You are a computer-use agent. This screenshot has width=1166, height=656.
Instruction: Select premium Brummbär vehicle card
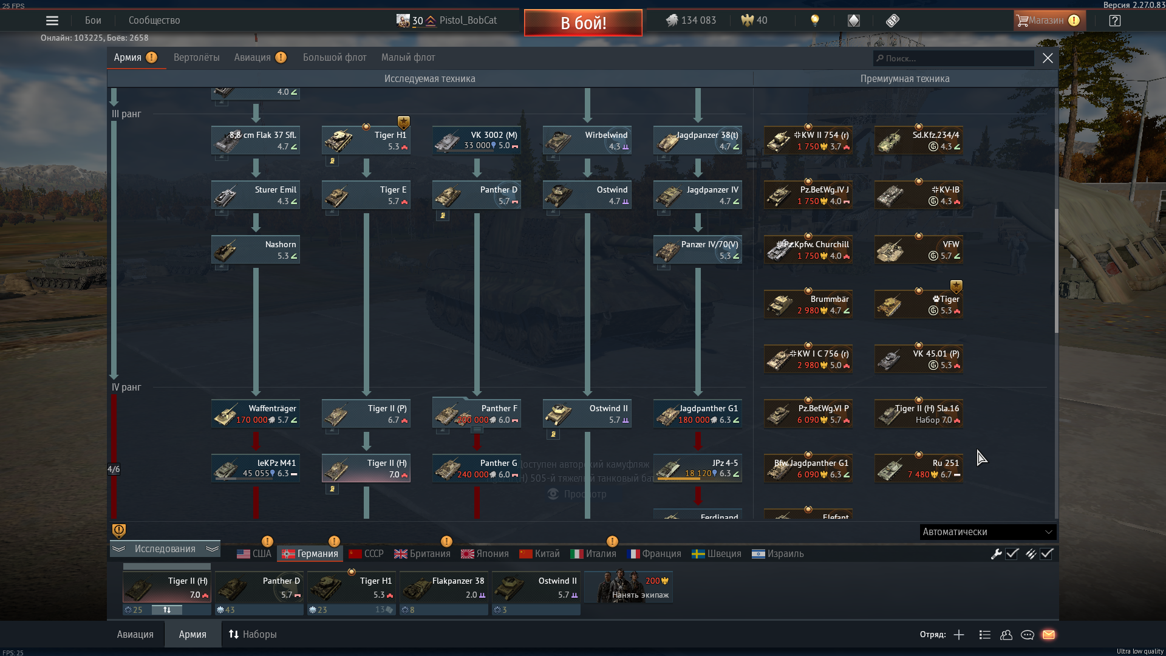pos(808,304)
